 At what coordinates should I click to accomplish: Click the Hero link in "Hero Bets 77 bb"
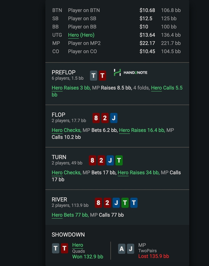[57, 215]
